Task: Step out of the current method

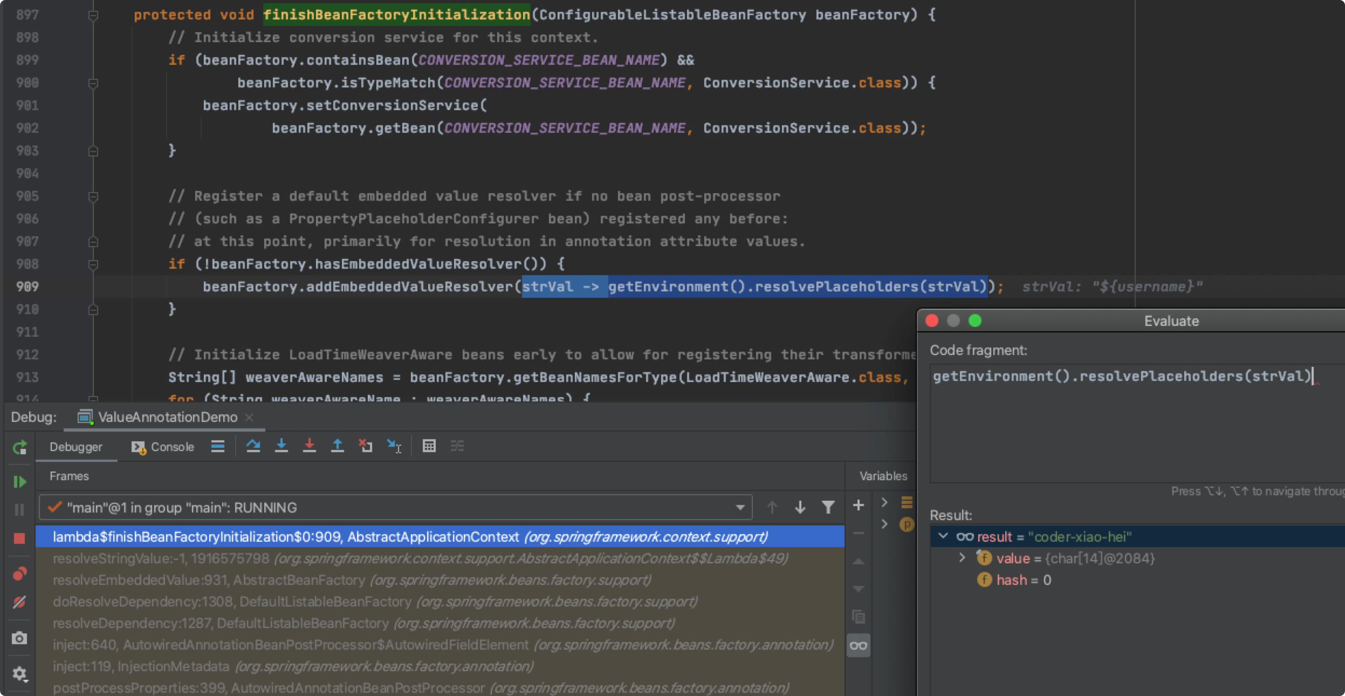Action: pos(338,446)
